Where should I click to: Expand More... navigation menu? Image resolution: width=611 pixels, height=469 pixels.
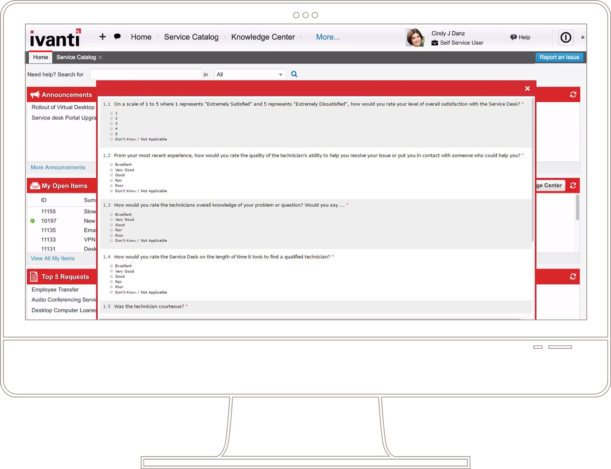[x=328, y=37]
